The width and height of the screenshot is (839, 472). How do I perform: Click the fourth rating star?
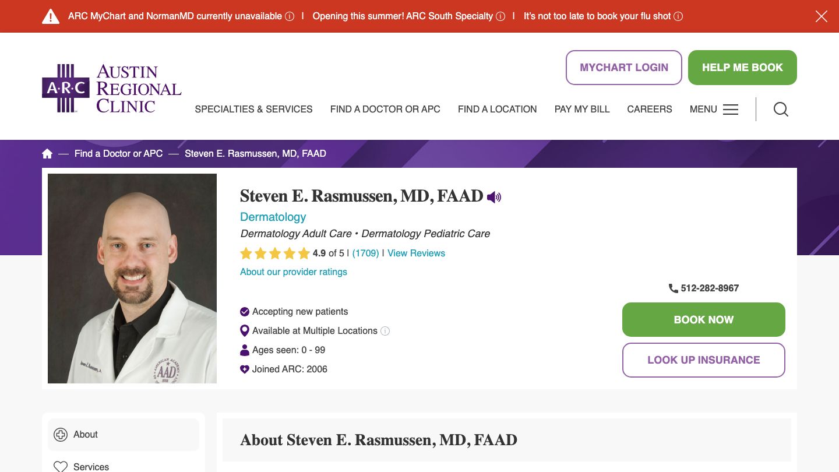click(290, 253)
